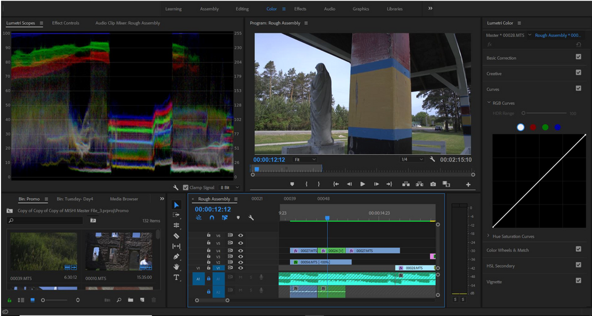The image size is (592, 316).
Task: Disable HSL Secondary checkbox
Action: (578, 265)
